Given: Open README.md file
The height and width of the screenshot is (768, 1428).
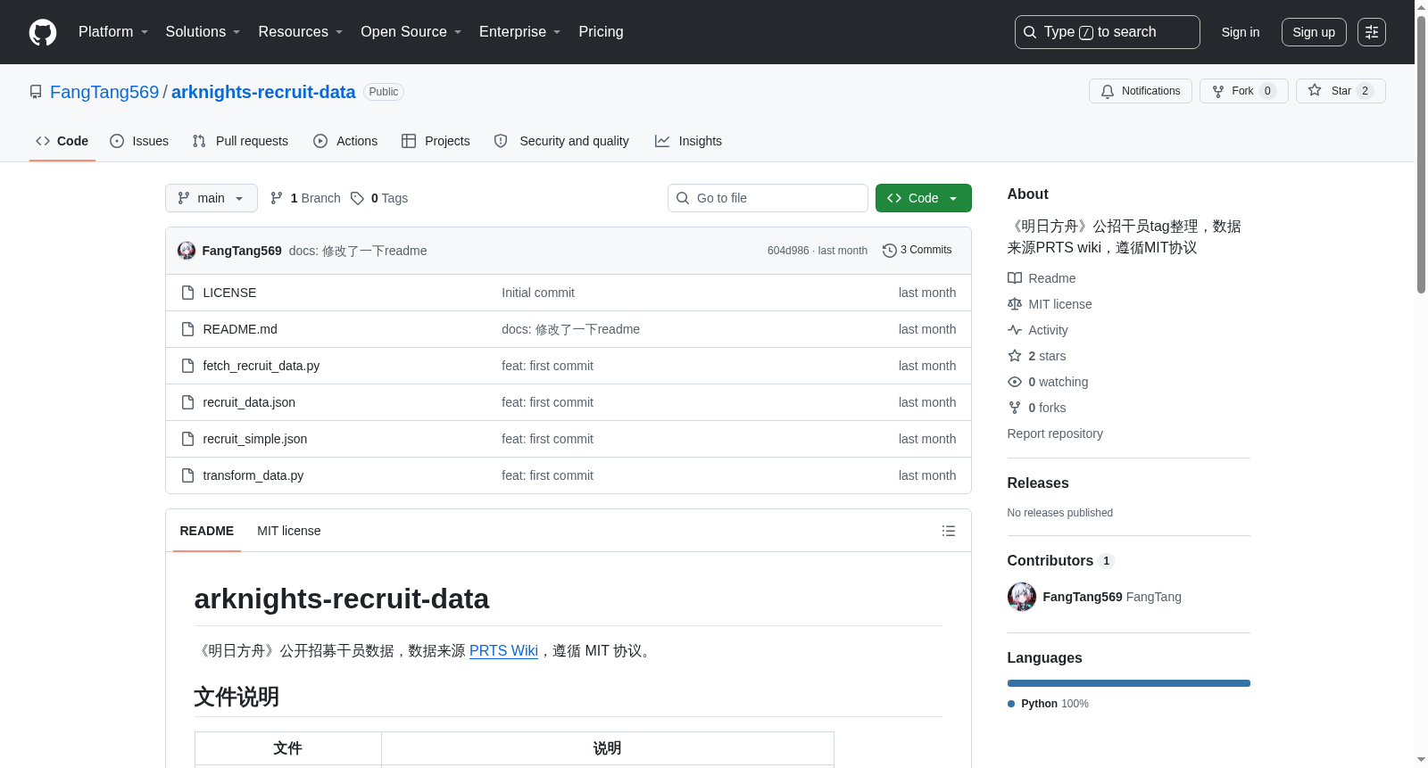Looking at the screenshot, I should point(240,329).
